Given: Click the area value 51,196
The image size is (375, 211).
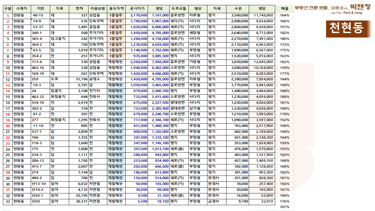Looking at the screenshot, I should point(79,79).
